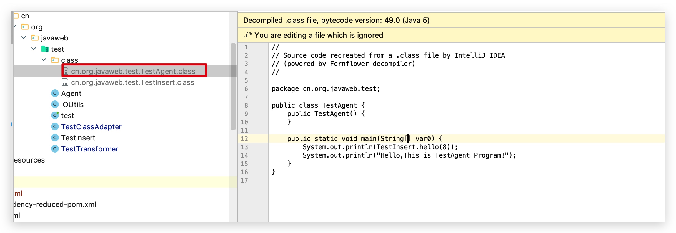This screenshot has width=676, height=233.
Task: Click the ignored-file notification banner
Action: pos(451,35)
